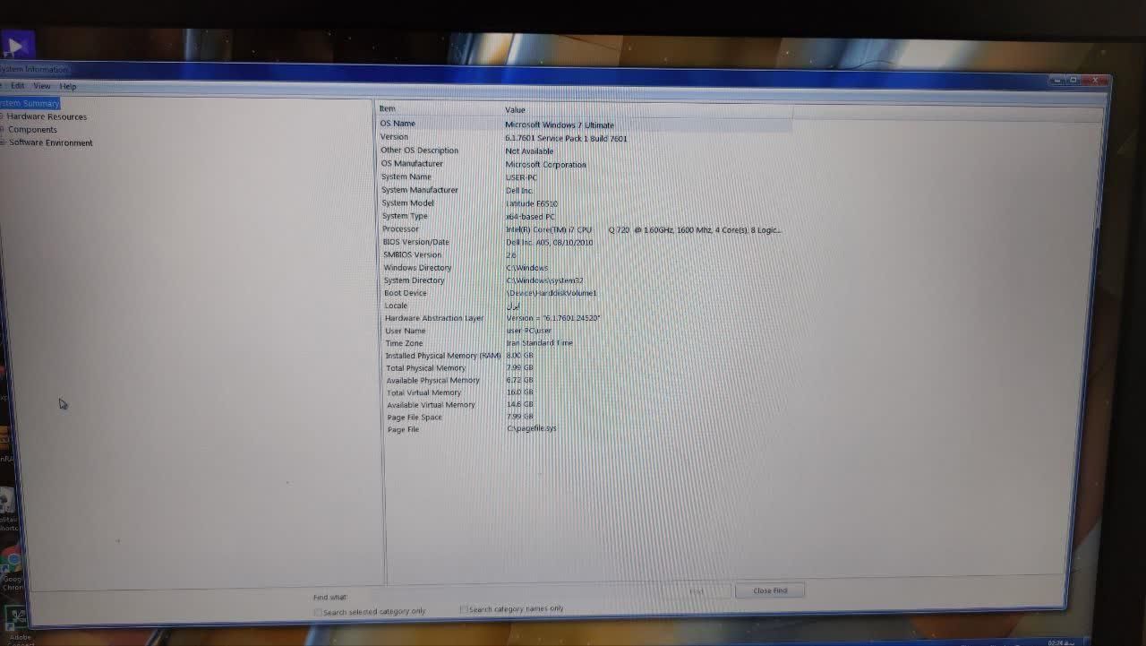Click the 'Microsoft Corporation' value
This screenshot has height=646, width=1146.
(x=545, y=164)
